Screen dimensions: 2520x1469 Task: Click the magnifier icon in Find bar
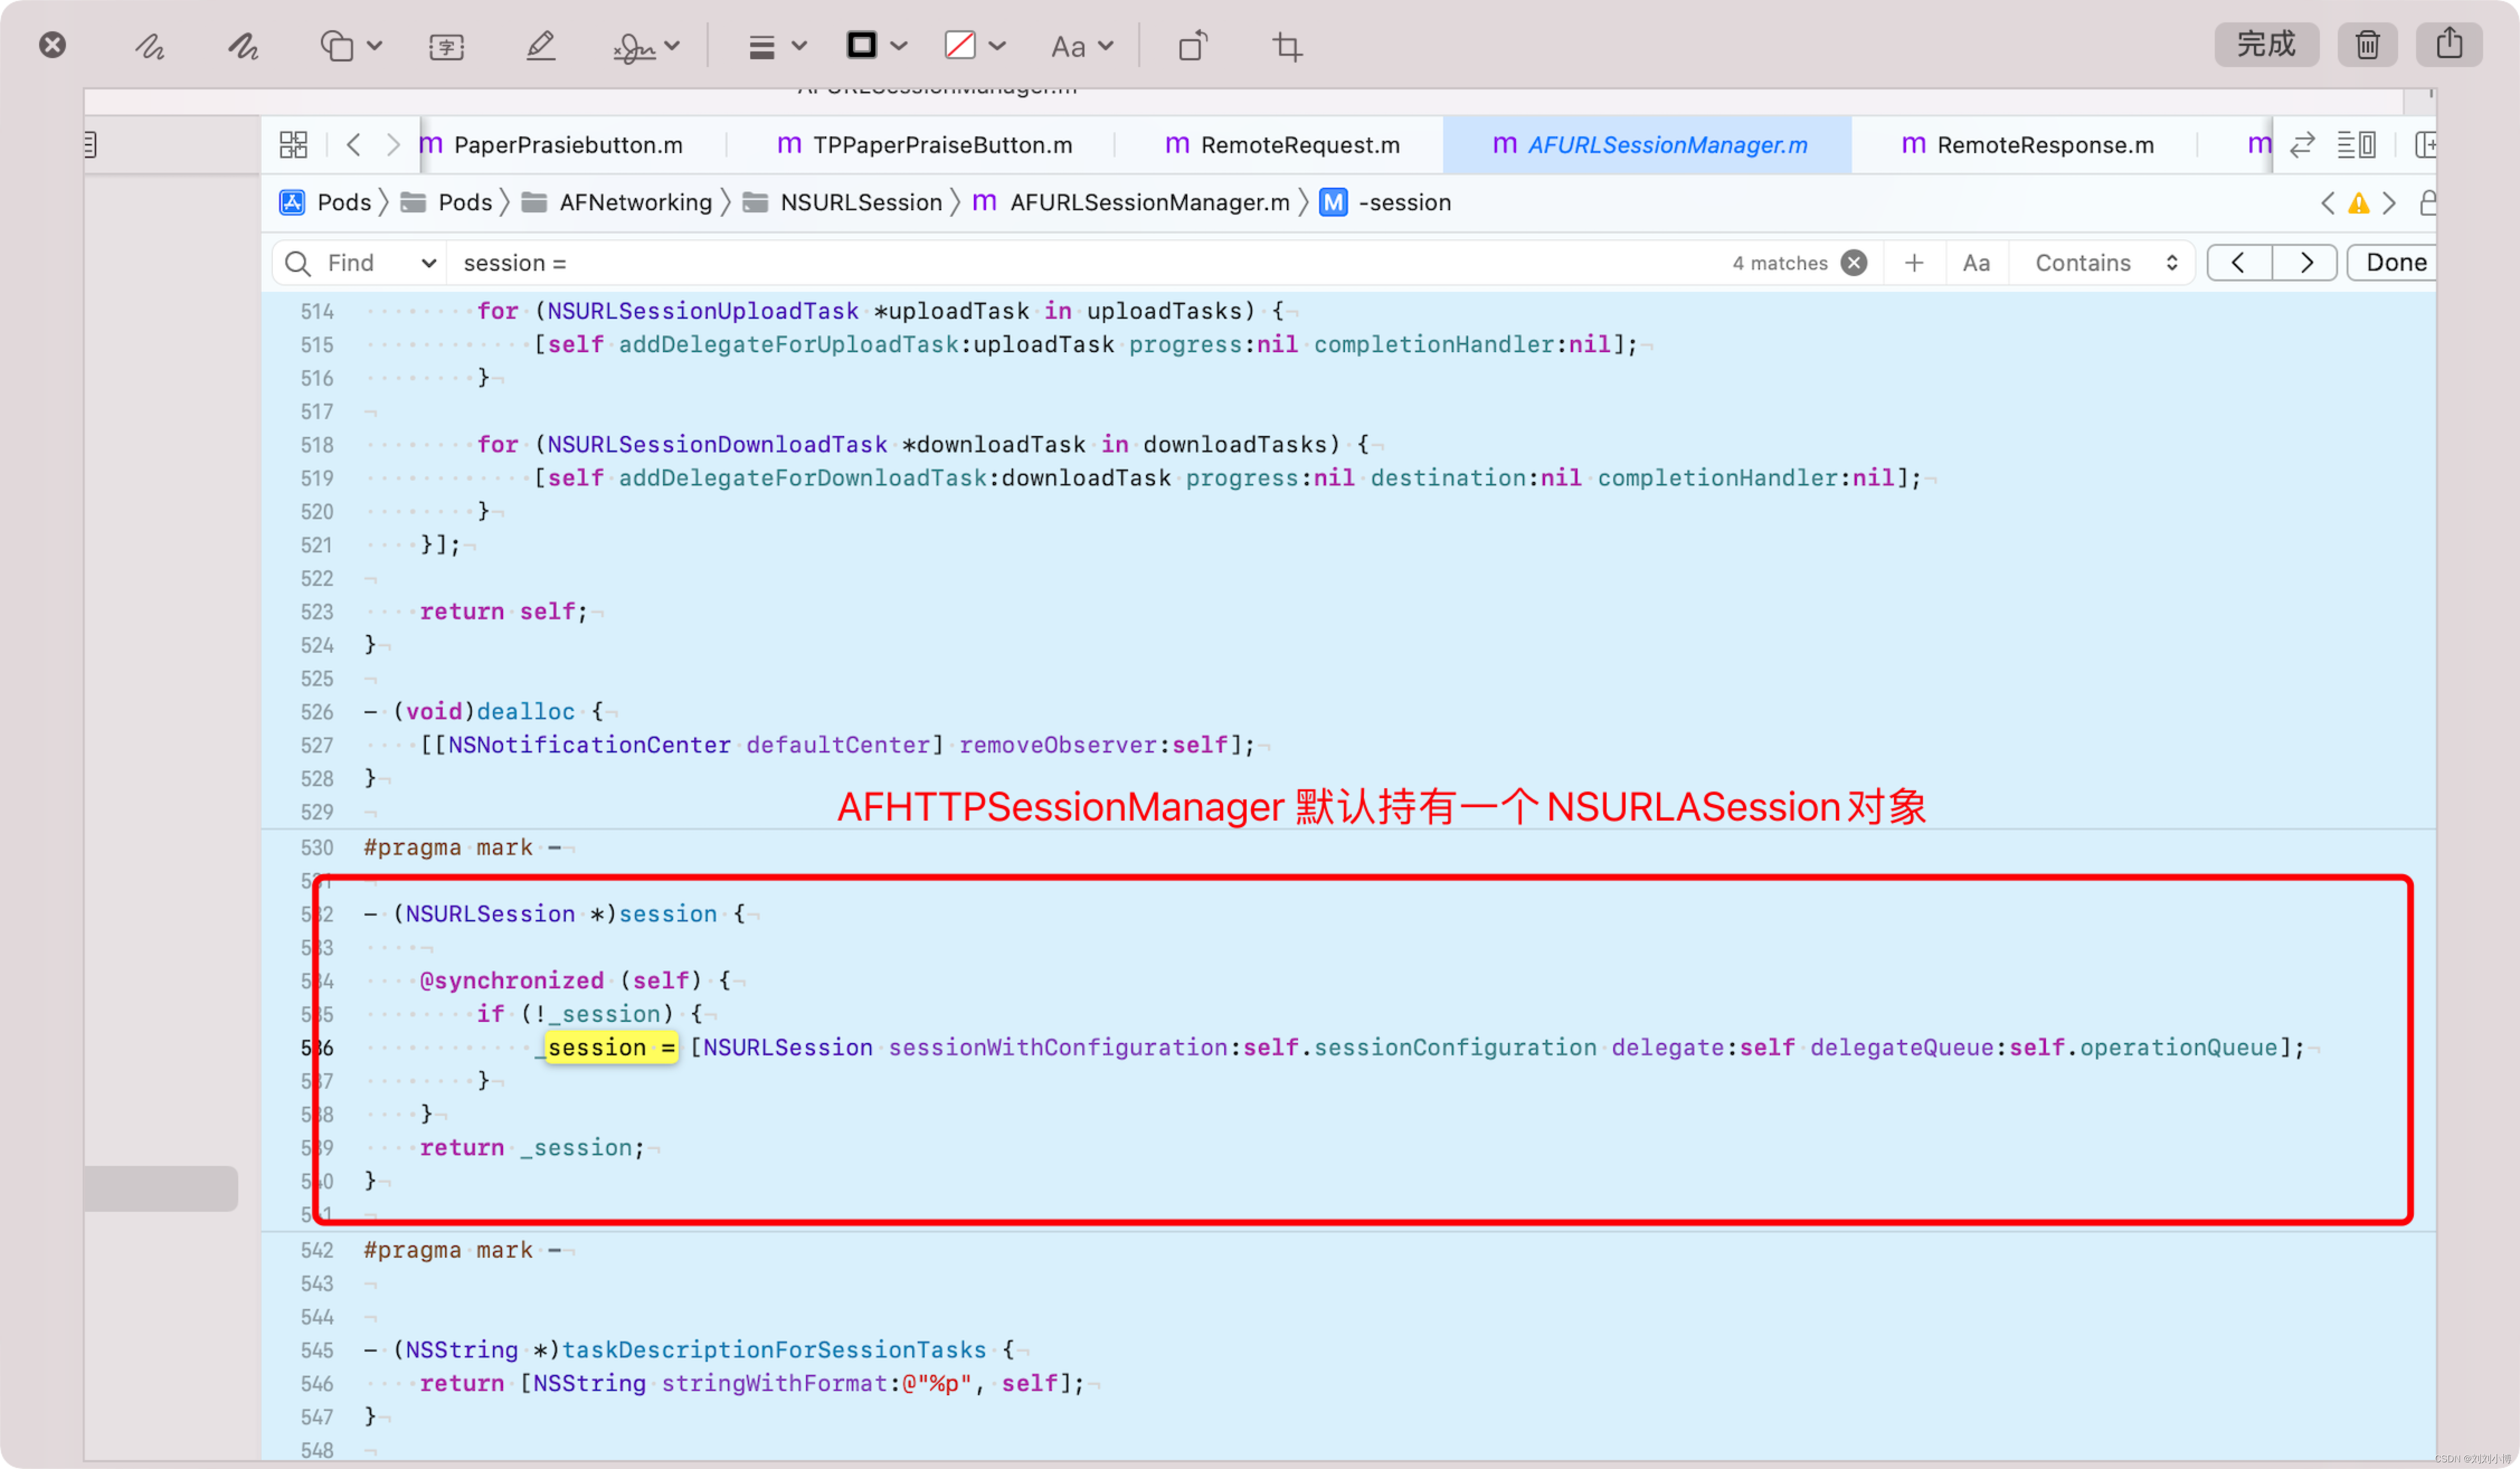pos(297,263)
